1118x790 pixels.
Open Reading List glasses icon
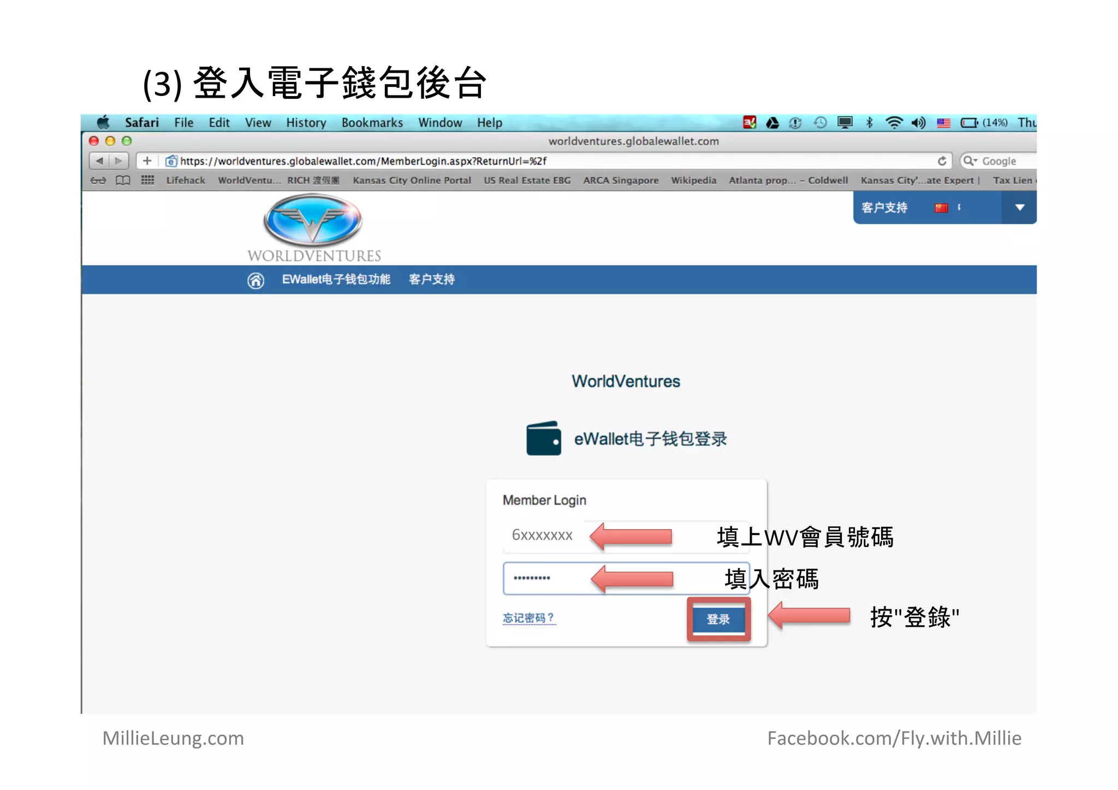coord(98,180)
